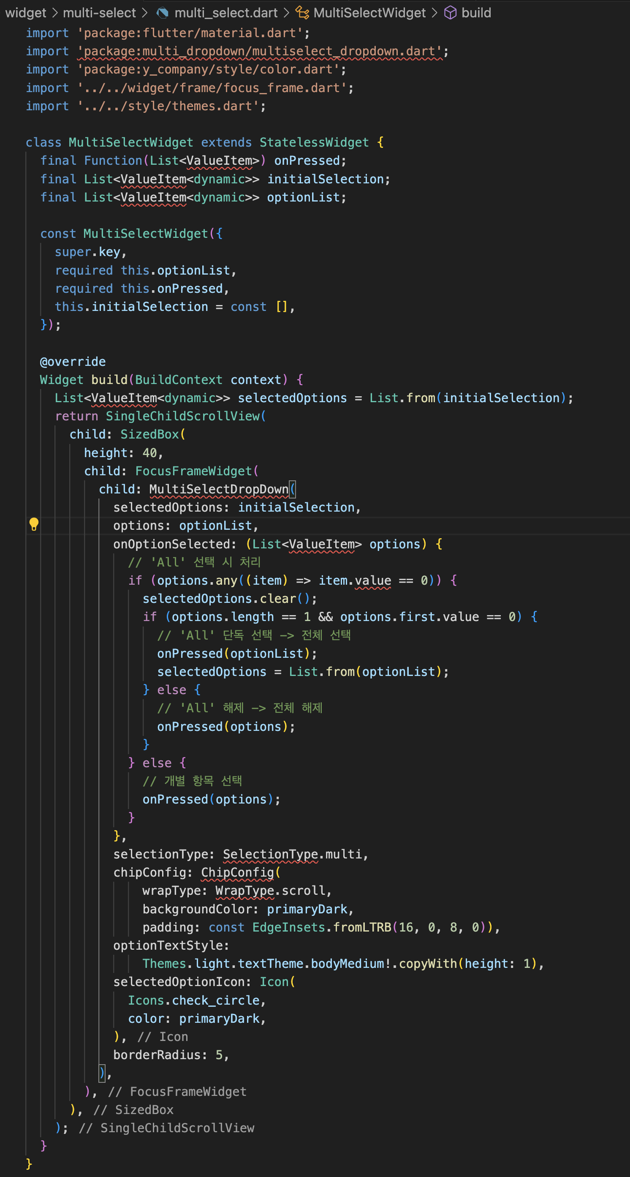Click the '// FocusFrameWidget' closing label

[177, 1092]
